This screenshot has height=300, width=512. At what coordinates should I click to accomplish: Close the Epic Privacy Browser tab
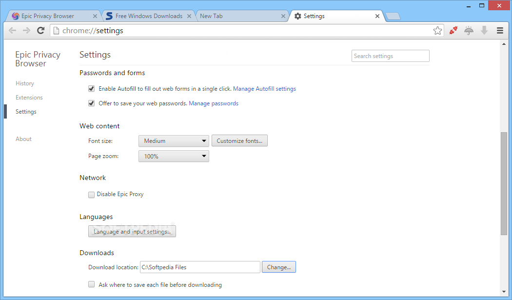pyautogui.click(x=95, y=16)
